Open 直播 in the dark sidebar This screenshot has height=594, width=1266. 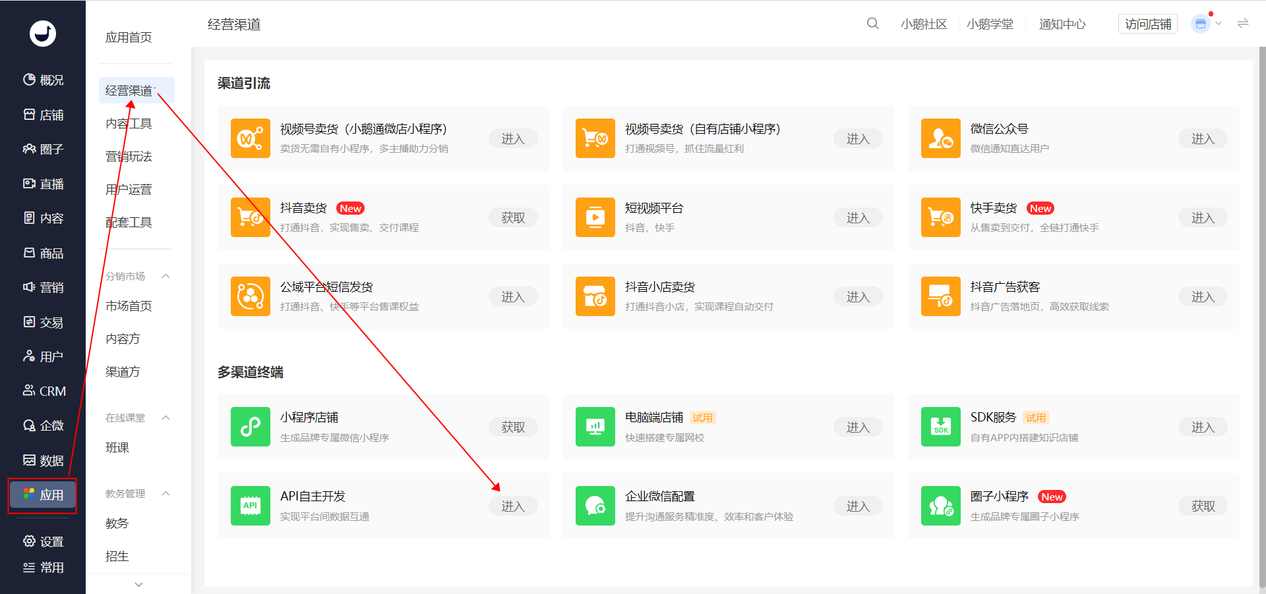(43, 184)
